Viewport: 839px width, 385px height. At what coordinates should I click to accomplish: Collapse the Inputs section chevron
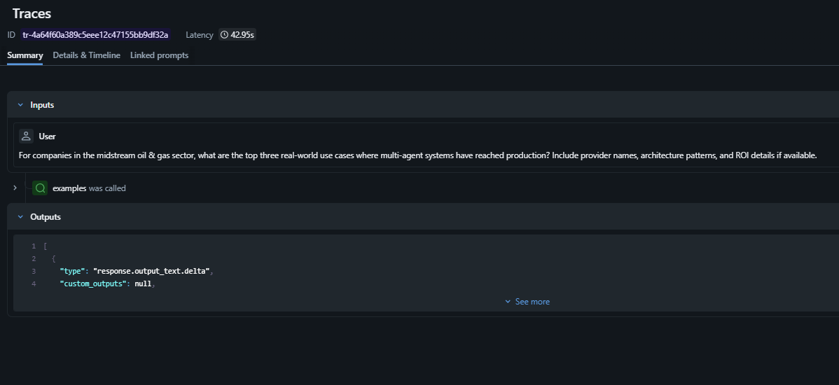click(20, 105)
